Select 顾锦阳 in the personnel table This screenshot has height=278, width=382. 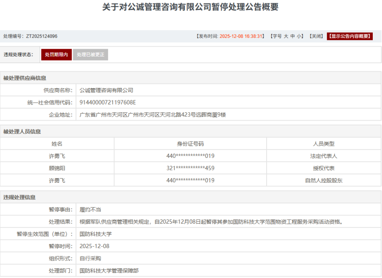click(x=57, y=168)
